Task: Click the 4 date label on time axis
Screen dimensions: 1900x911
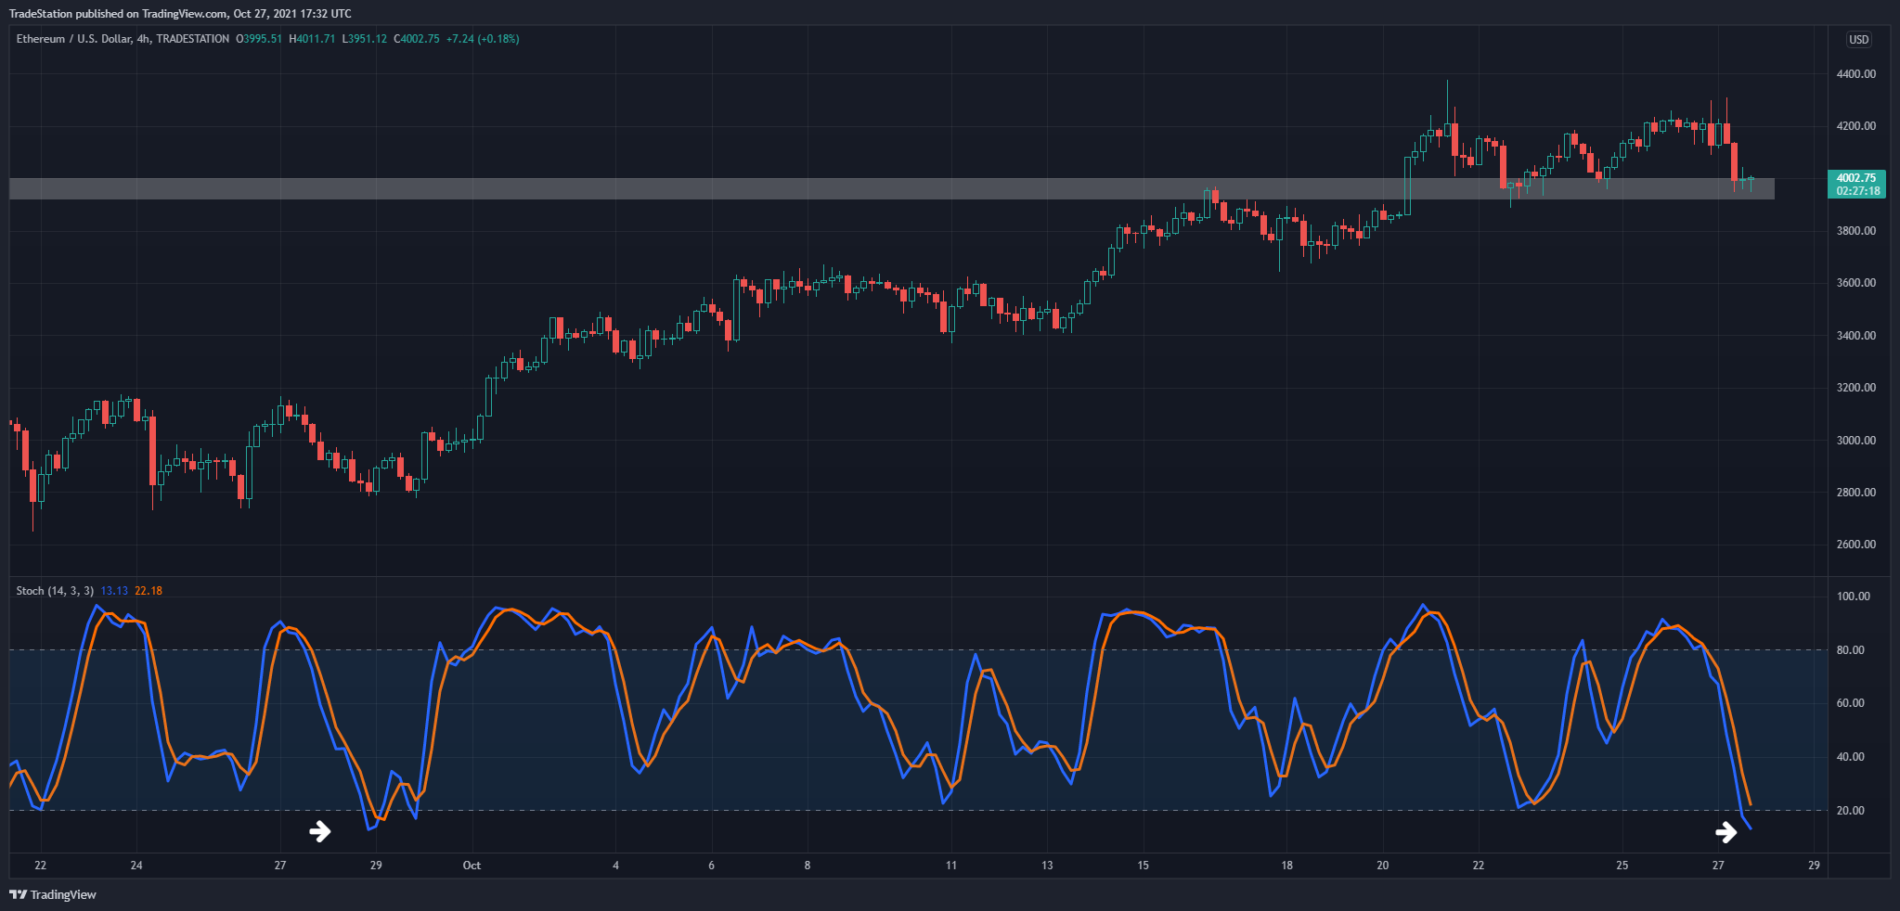Action: [615, 866]
